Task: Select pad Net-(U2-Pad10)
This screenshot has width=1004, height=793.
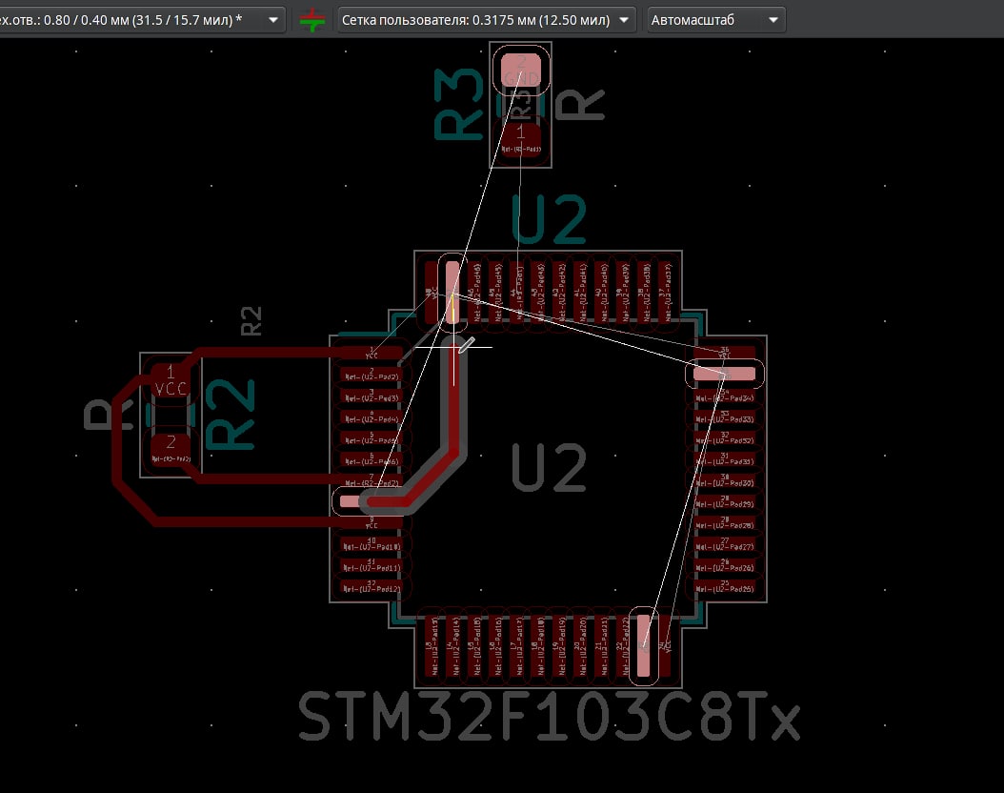Action: tap(371, 544)
